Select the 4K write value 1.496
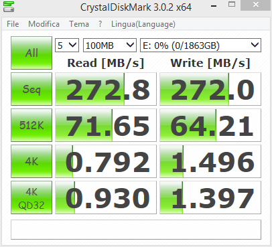Viewport: 272px width, 247px height. click(x=210, y=161)
